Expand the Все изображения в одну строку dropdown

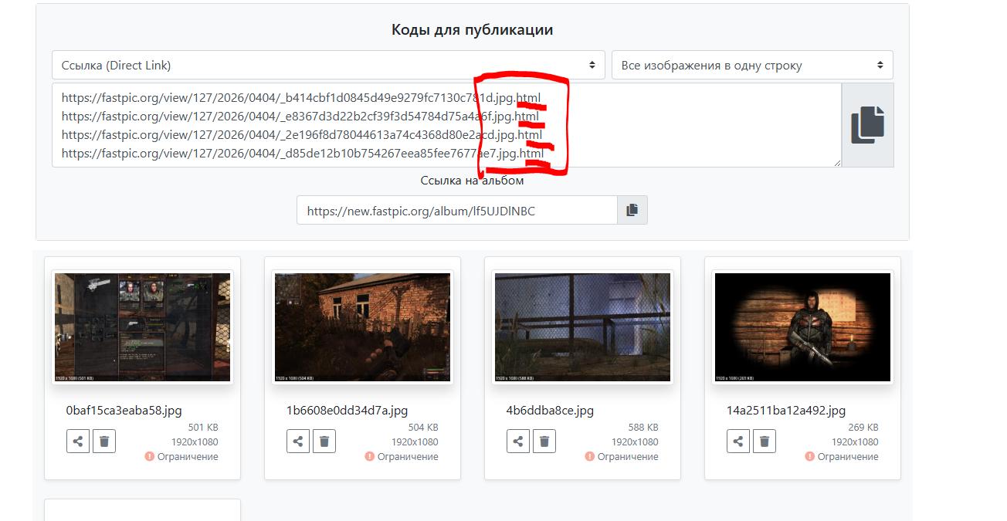[x=751, y=66]
